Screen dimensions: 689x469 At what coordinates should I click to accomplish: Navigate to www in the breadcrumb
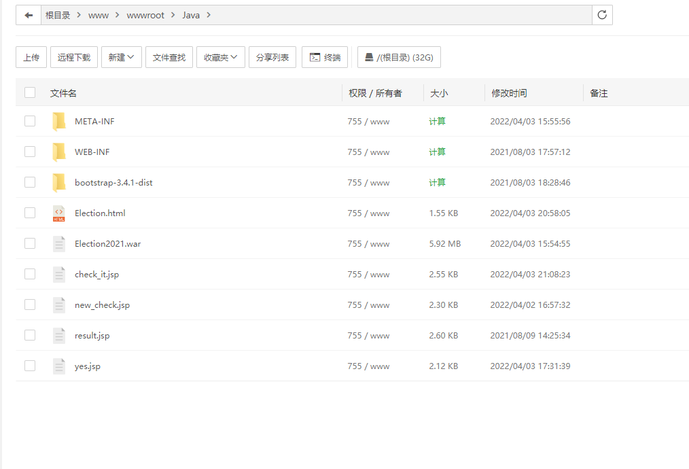point(99,16)
